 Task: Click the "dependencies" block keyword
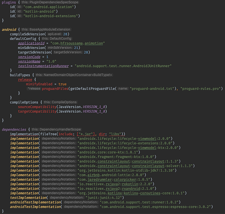click(x=14, y=130)
